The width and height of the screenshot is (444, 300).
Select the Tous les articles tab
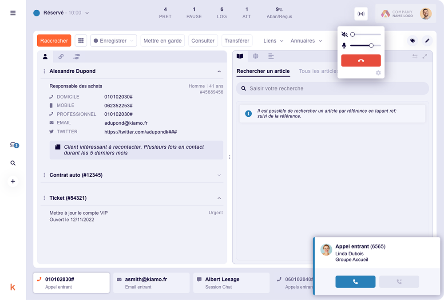[x=318, y=71]
